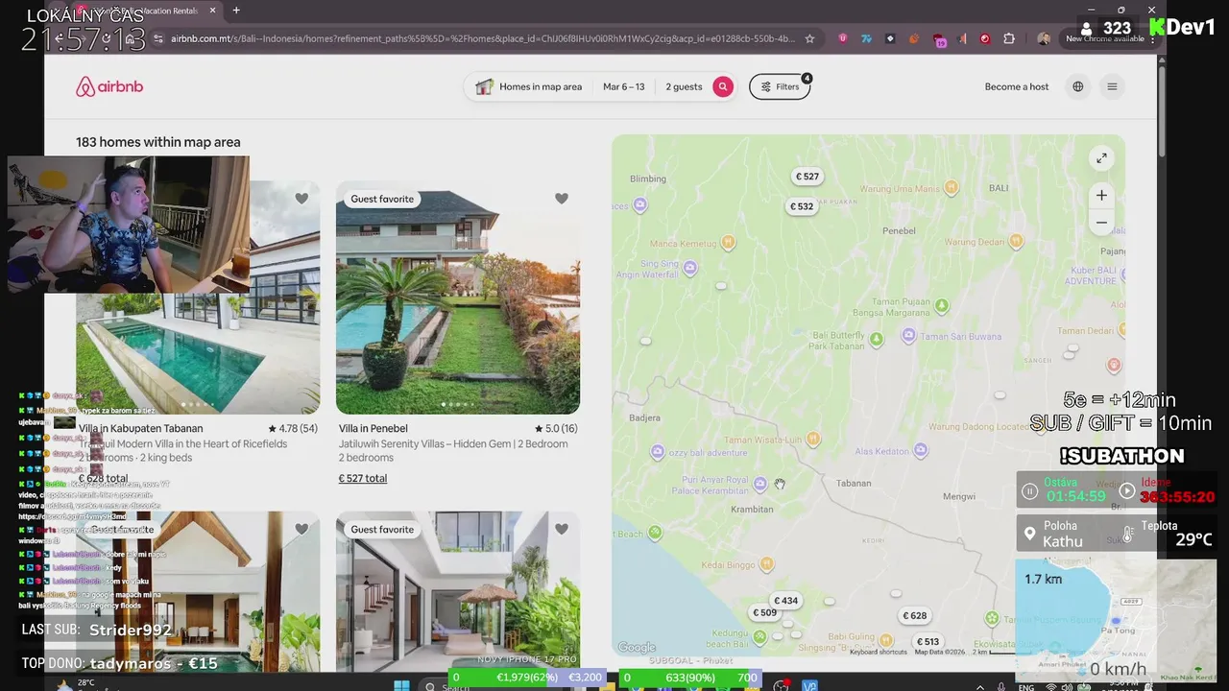The width and height of the screenshot is (1229, 691).
Task: Click Taman Wisata Luih restaurant pin
Action: (x=813, y=439)
